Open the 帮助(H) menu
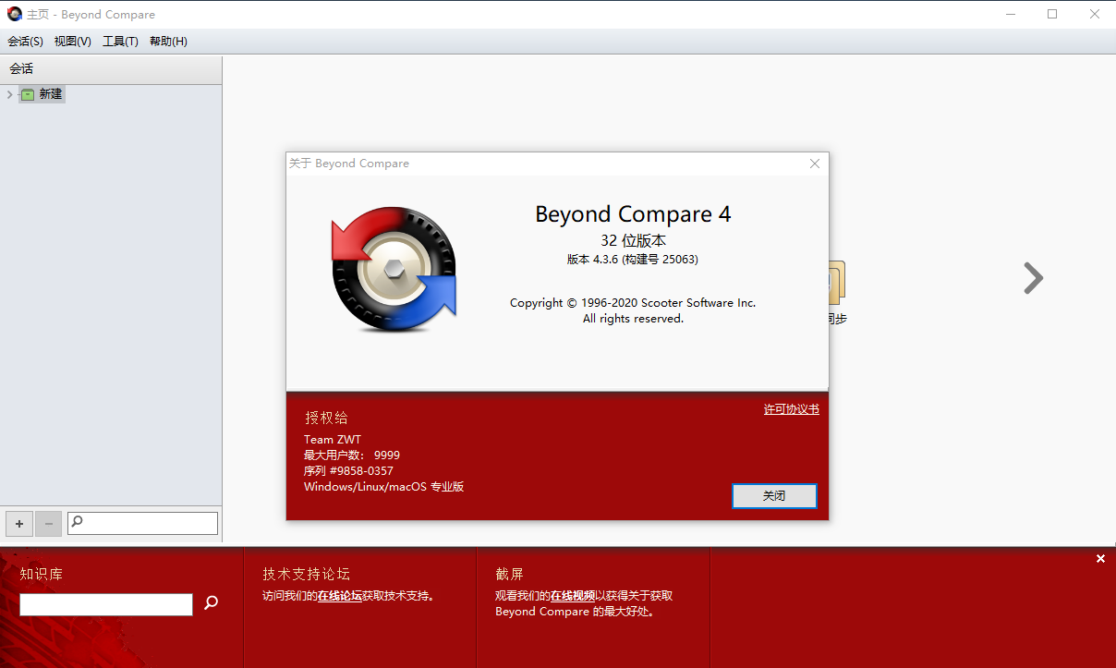Screen dimensions: 1116x668 pyautogui.click(x=168, y=42)
